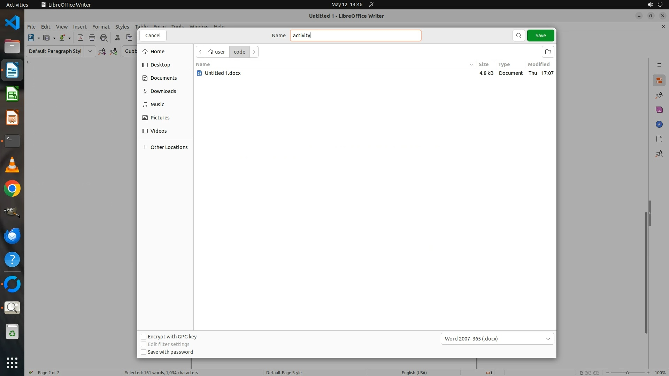Open Downloads in the places sidebar
The image size is (669, 376).
click(x=163, y=91)
